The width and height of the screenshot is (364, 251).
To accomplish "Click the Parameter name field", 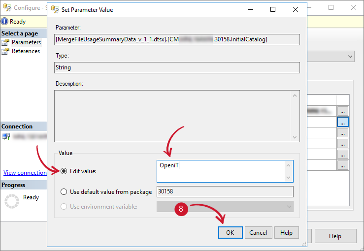I will [177, 39].
